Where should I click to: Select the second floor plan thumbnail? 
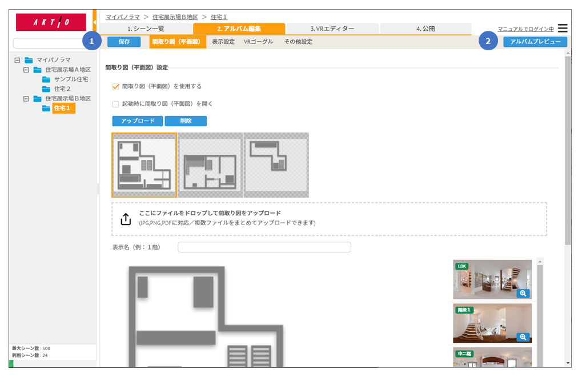click(x=210, y=165)
